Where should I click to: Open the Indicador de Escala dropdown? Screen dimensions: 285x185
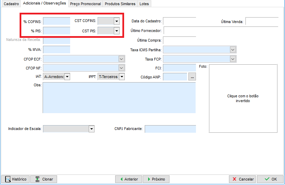(x=91, y=129)
